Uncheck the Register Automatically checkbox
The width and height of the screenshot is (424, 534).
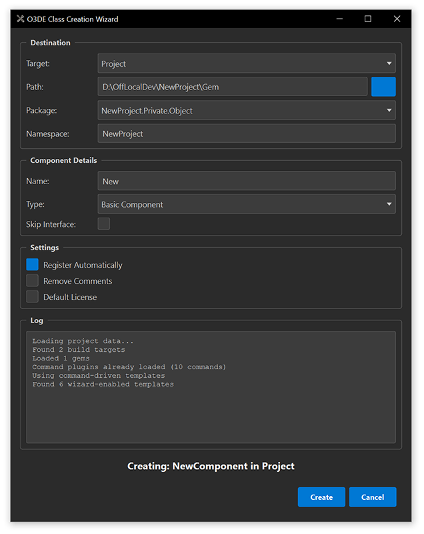coord(32,264)
